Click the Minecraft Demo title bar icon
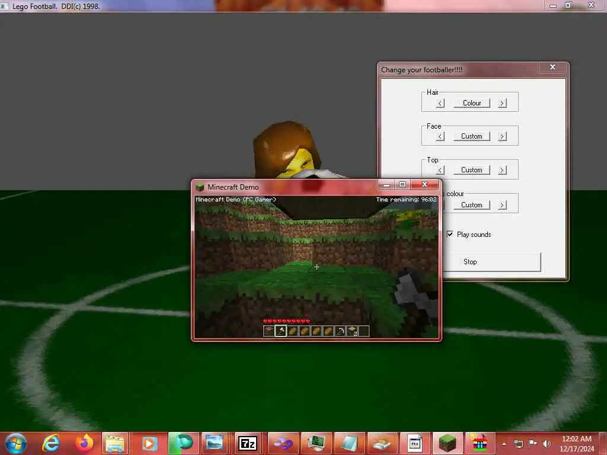607x455 pixels. point(200,187)
